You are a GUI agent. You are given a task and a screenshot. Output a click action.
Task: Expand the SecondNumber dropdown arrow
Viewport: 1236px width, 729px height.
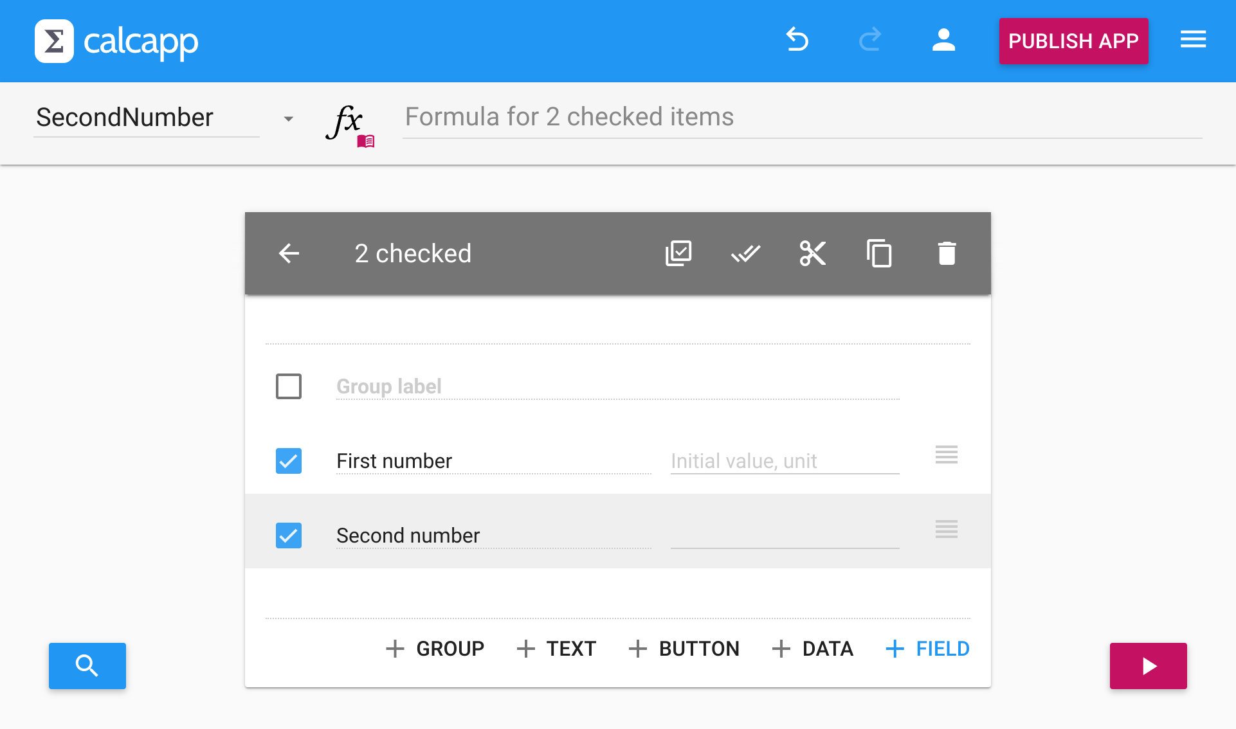click(288, 119)
